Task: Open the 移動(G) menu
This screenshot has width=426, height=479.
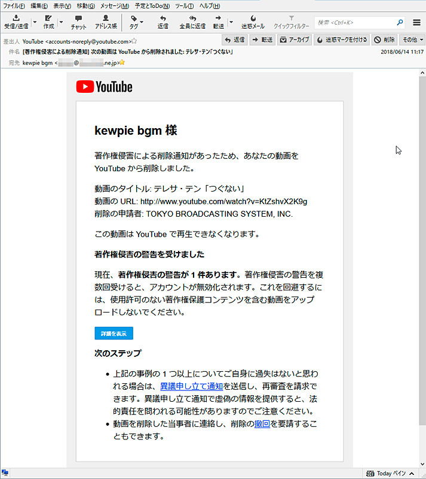Action: 85,6
